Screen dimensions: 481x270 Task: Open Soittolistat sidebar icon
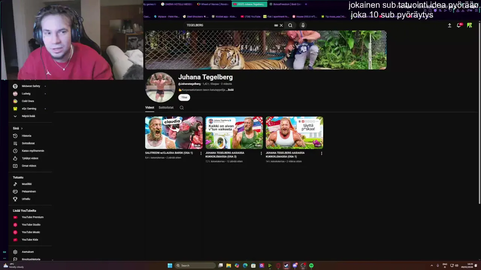(15, 143)
